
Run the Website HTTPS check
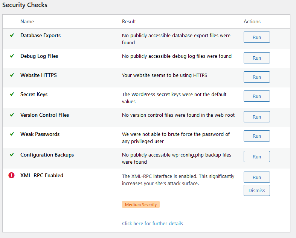coord(256,77)
